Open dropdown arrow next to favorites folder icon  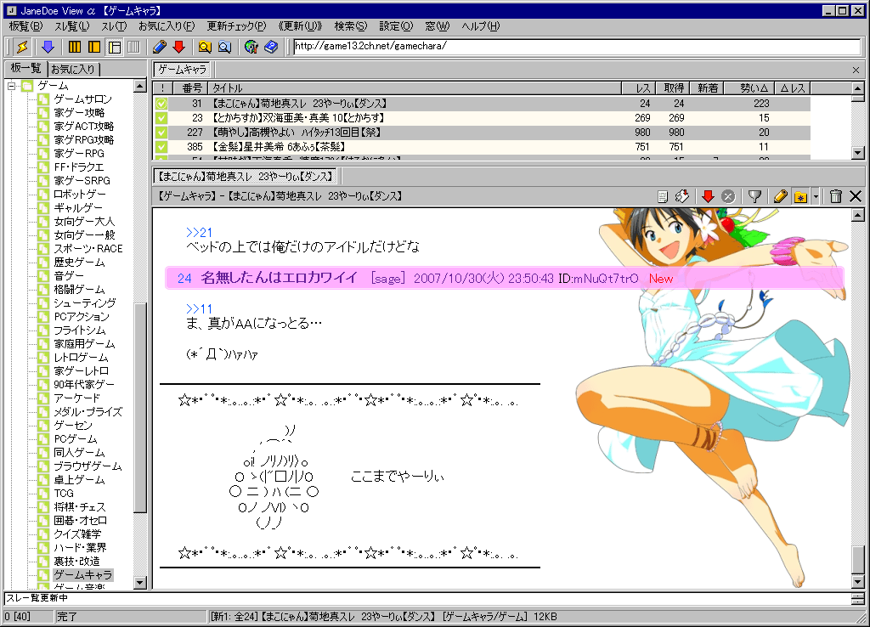pos(816,196)
